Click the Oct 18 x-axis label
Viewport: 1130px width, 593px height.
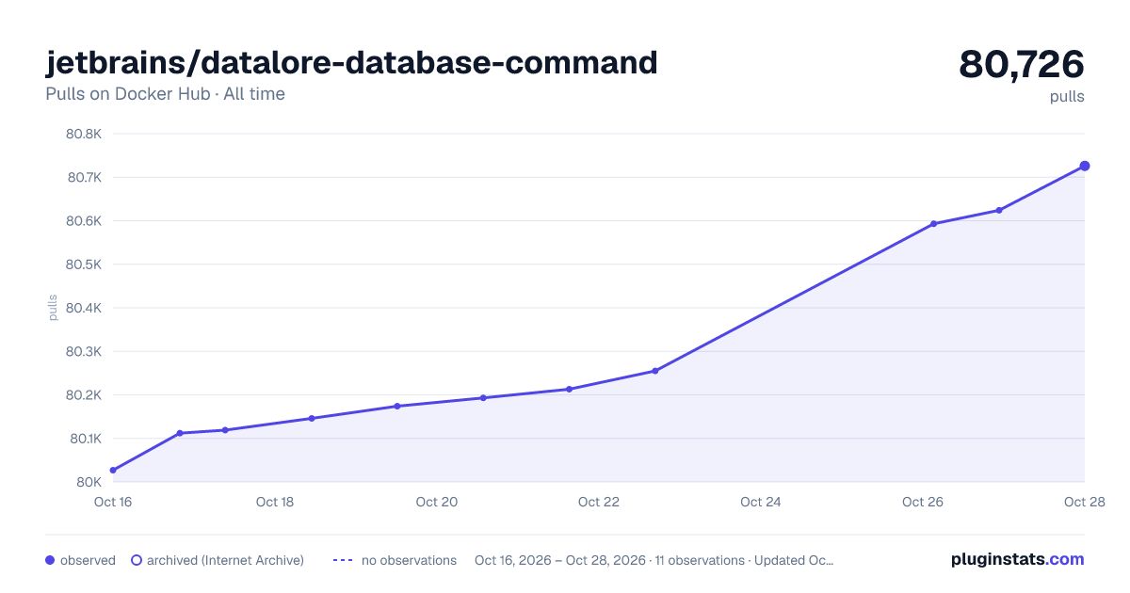tap(275, 502)
